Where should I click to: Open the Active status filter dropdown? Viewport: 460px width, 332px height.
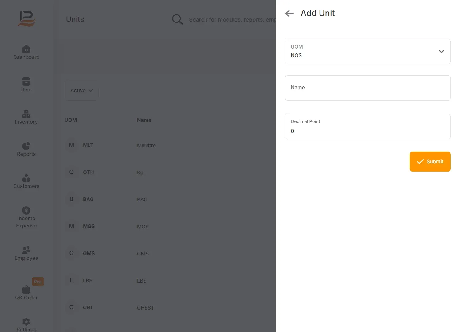pos(81,90)
